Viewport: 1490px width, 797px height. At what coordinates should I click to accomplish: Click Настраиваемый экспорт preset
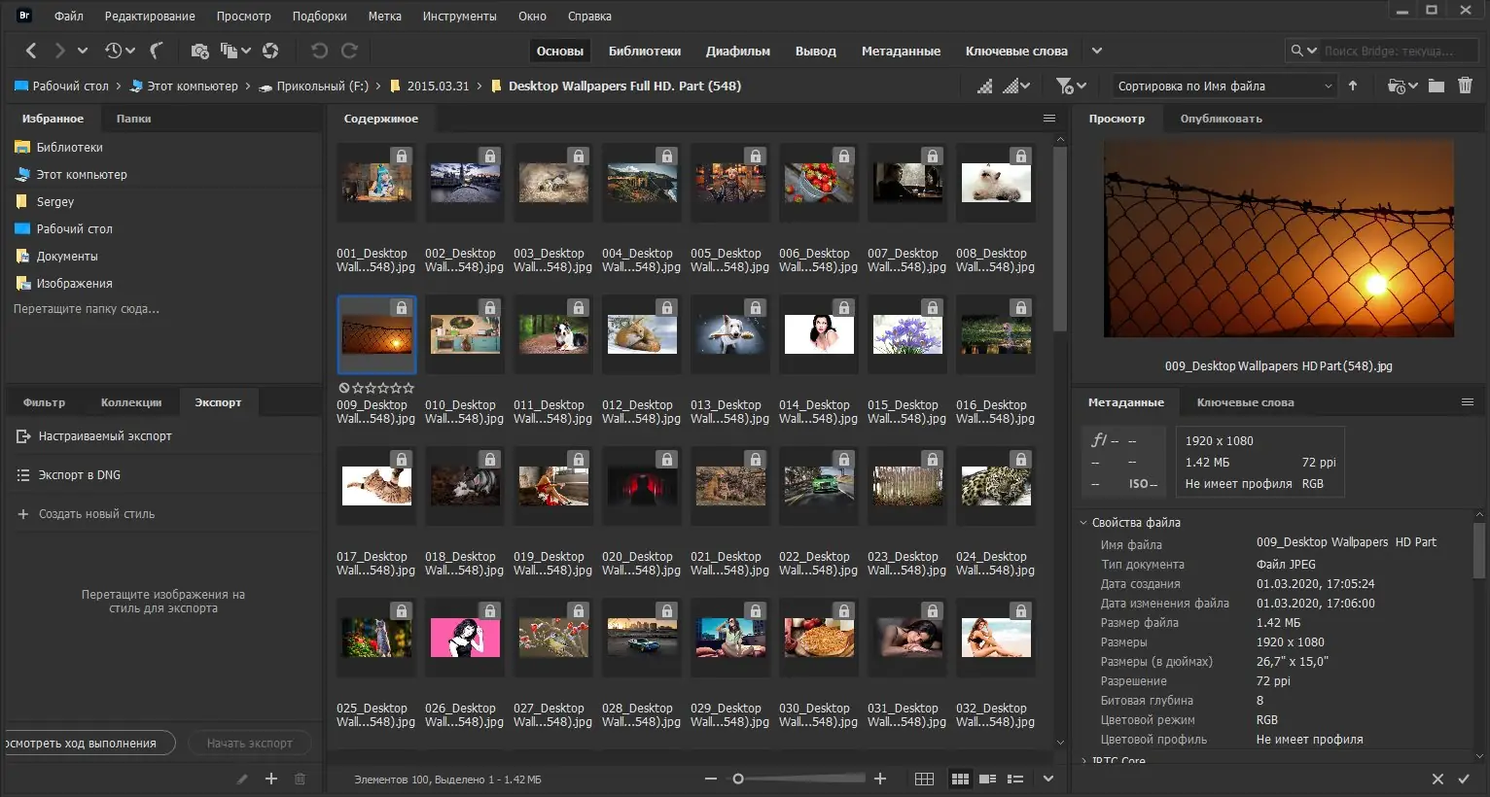105,436
